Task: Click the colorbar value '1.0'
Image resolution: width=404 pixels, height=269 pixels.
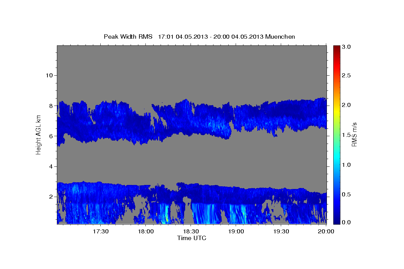Action: (x=346, y=165)
